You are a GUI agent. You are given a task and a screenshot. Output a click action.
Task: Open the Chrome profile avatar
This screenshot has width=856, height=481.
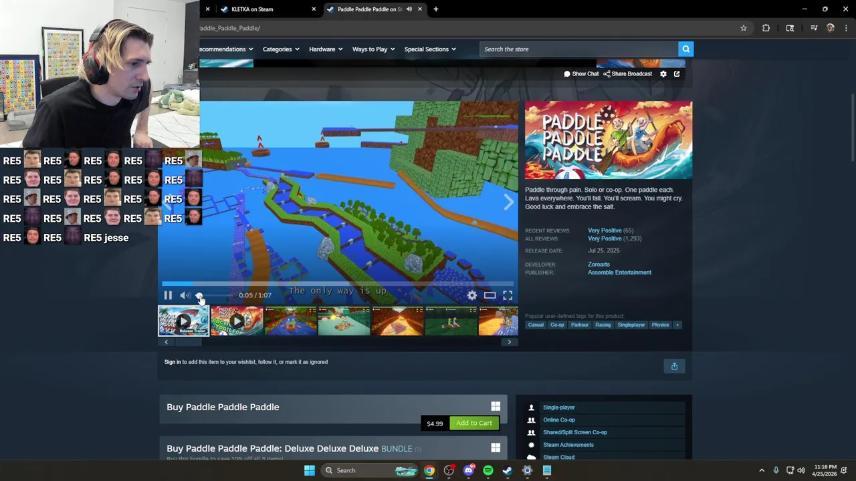click(x=831, y=28)
